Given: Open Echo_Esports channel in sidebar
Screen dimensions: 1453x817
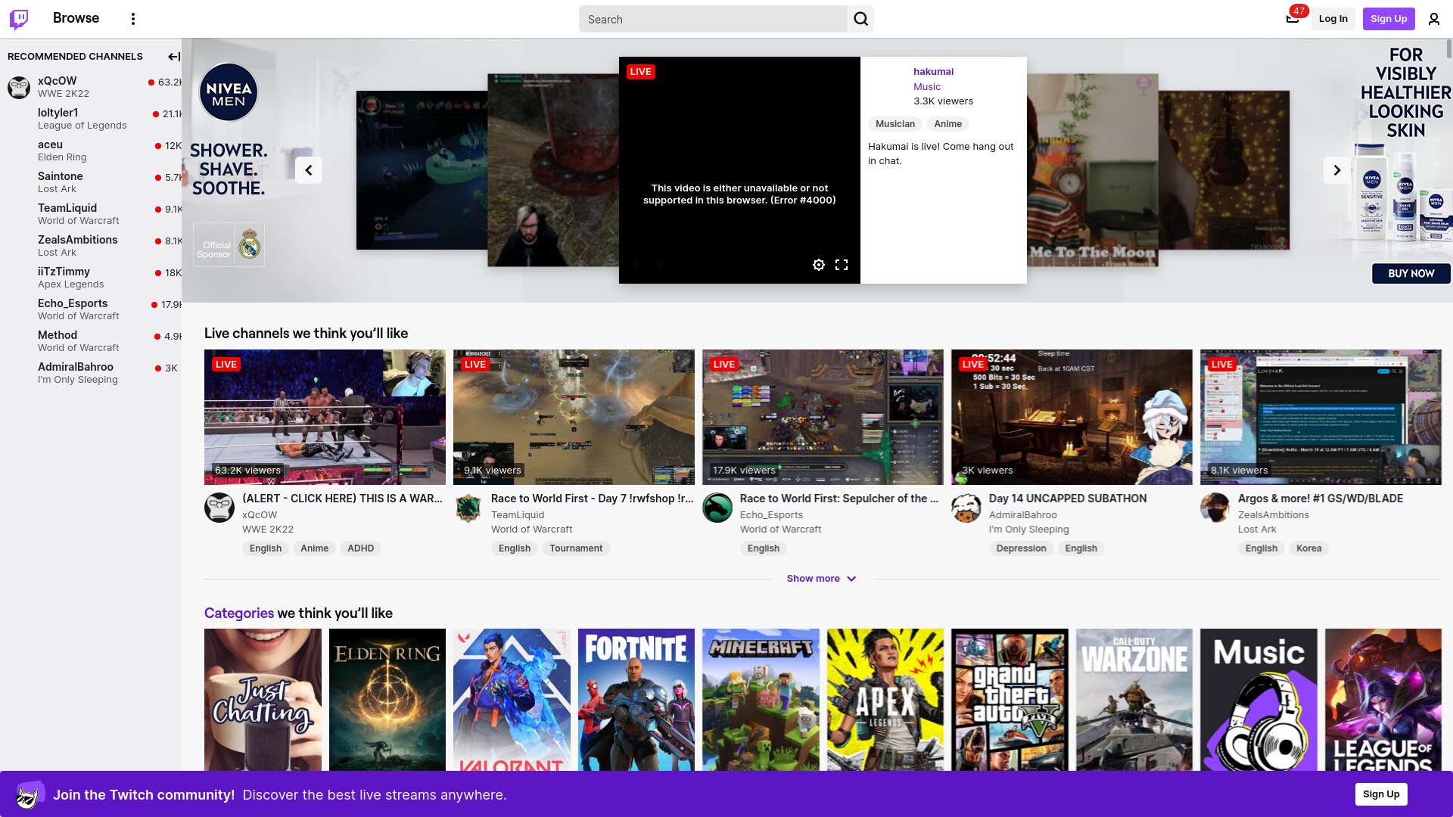Looking at the screenshot, I should pyautogui.click(x=92, y=309).
